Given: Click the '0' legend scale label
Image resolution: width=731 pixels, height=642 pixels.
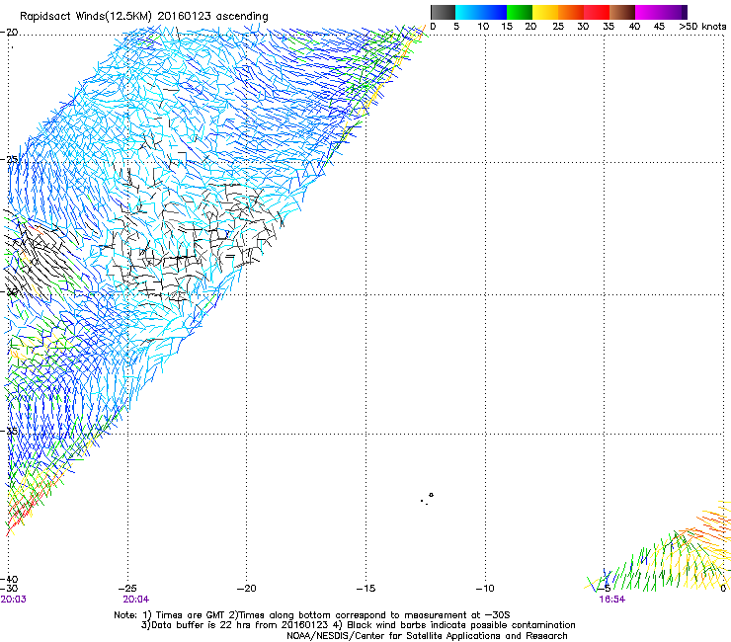Looking at the screenshot, I should point(433,27).
